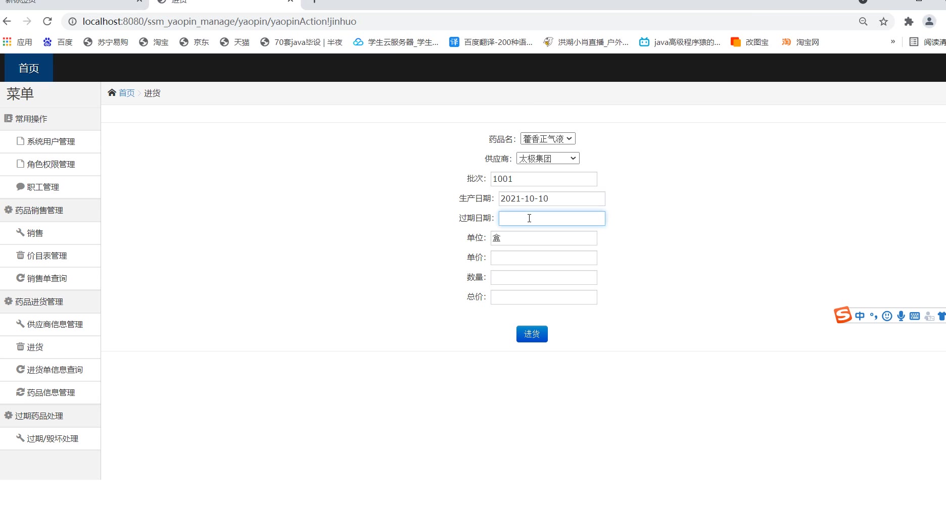Open Sogou soft keyboard icon

(915, 316)
